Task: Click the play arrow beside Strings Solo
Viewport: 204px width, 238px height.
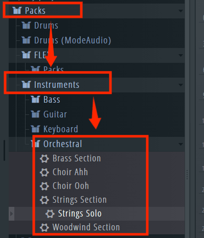Action: pos(11,213)
